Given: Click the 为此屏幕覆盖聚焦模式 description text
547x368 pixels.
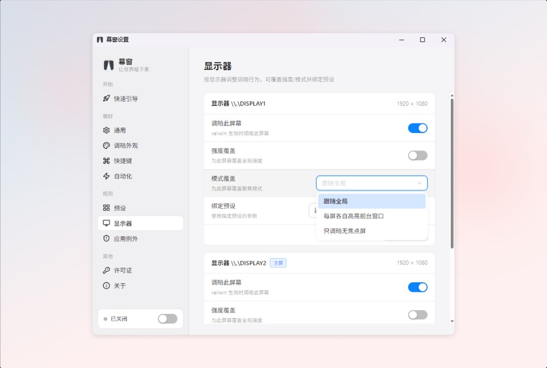Looking at the screenshot, I should pyautogui.click(x=237, y=189).
